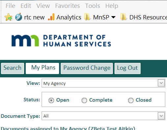The width and height of the screenshot is (167, 130).
Task: Open the Favorites menu
Action: pyautogui.click(x=67, y=6)
